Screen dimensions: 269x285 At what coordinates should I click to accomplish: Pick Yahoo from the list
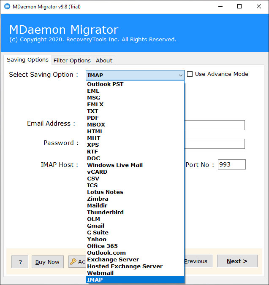pyautogui.click(x=135, y=239)
